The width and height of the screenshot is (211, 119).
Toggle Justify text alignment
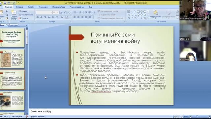[x=86, y=17]
